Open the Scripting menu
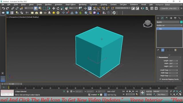The width and height of the screenshot is (183, 103). point(104,5)
